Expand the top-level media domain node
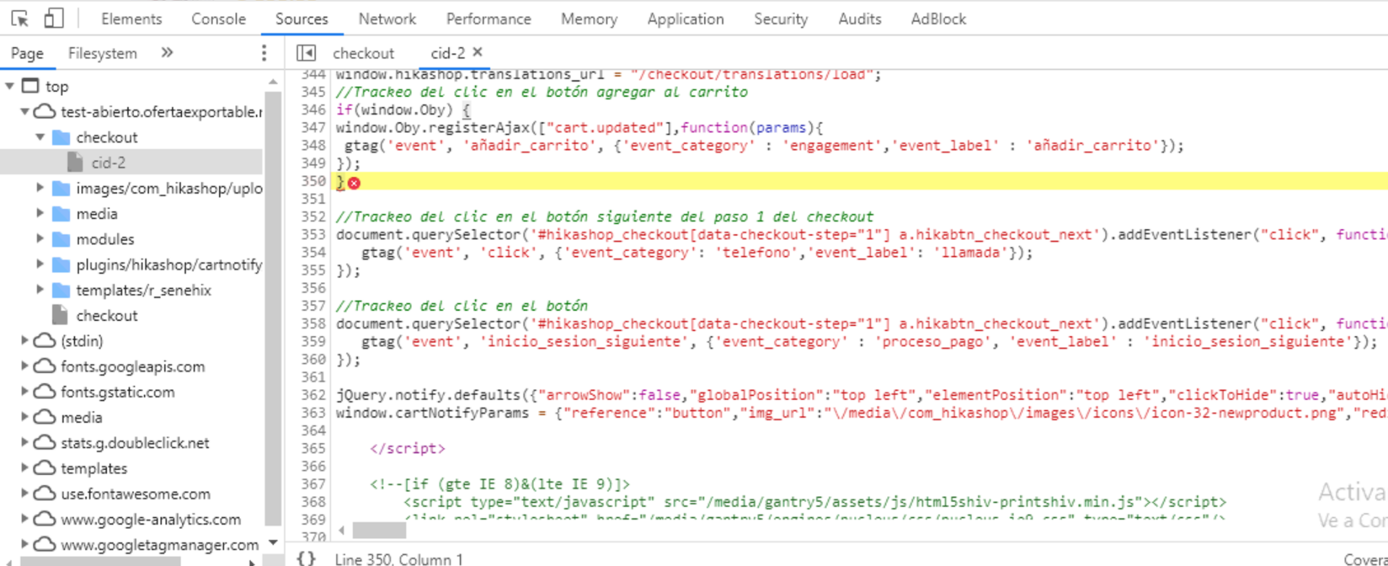Viewport: 1388px width, 566px height. [25, 417]
